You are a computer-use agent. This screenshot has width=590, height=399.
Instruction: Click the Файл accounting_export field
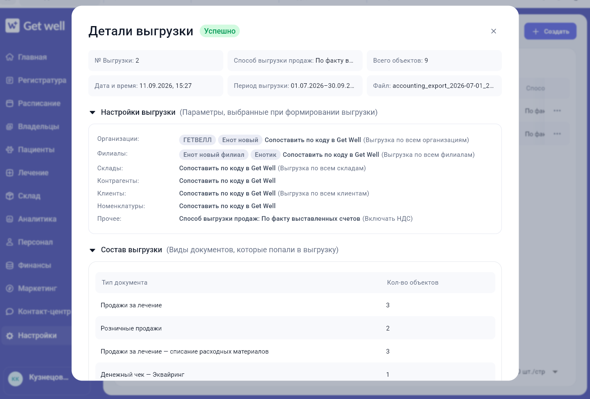(434, 86)
